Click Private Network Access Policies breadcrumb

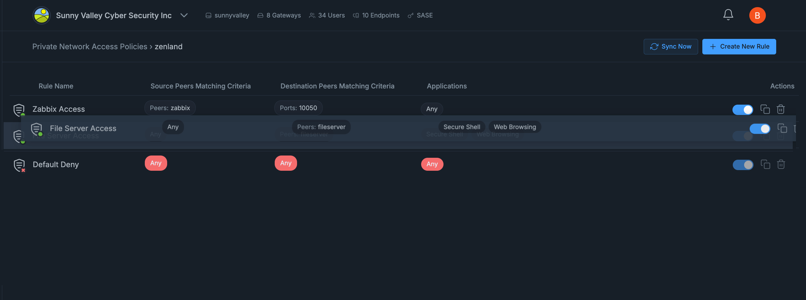coord(89,46)
